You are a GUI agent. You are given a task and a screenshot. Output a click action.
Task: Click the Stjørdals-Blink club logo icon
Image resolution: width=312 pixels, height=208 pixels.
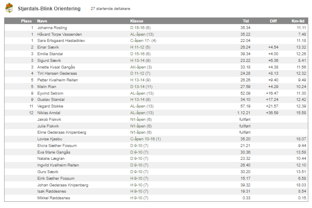point(9,8)
